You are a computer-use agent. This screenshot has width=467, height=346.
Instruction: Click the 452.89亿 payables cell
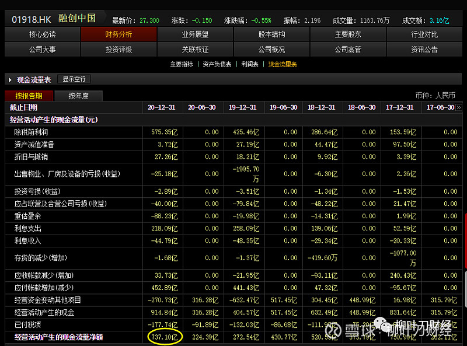pos(164,288)
